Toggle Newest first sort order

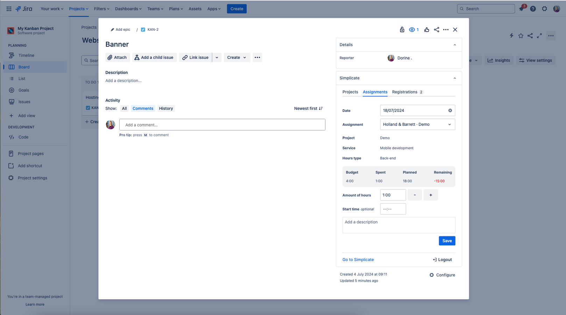click(x=309, y=108)
